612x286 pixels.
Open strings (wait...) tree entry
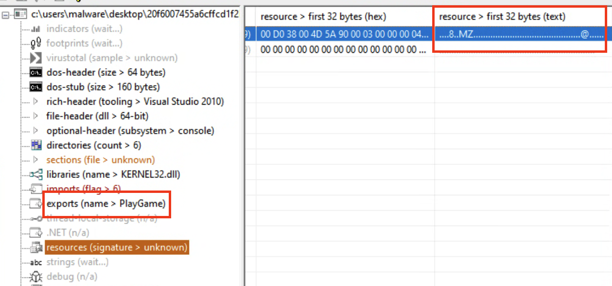77,262
